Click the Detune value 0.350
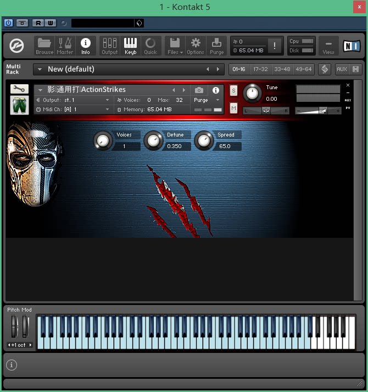This screenshot has width=368, height=392. (x=174, y=146)
